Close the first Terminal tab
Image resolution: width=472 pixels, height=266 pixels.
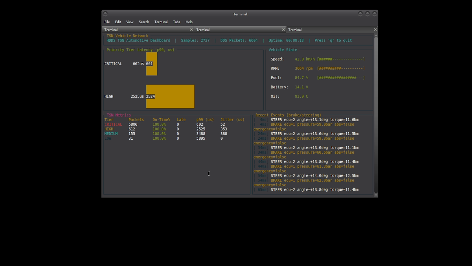[191, 30]
